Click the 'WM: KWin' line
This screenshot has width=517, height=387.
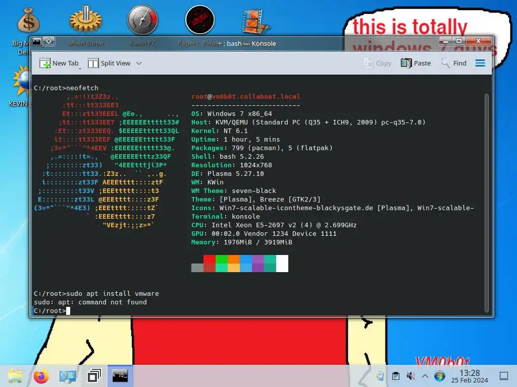[208, 182]
